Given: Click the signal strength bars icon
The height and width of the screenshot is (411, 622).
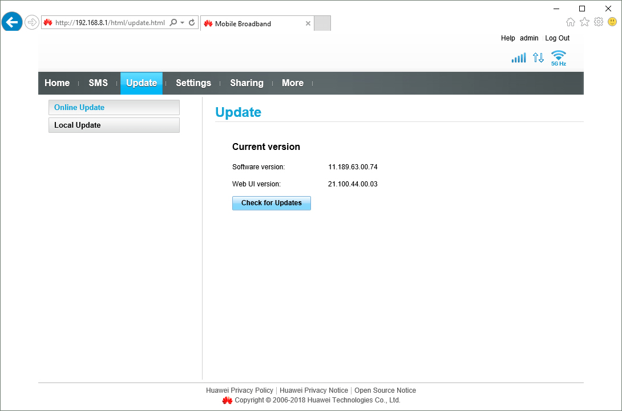Looking at the screenshot, I should click(518, 57).
